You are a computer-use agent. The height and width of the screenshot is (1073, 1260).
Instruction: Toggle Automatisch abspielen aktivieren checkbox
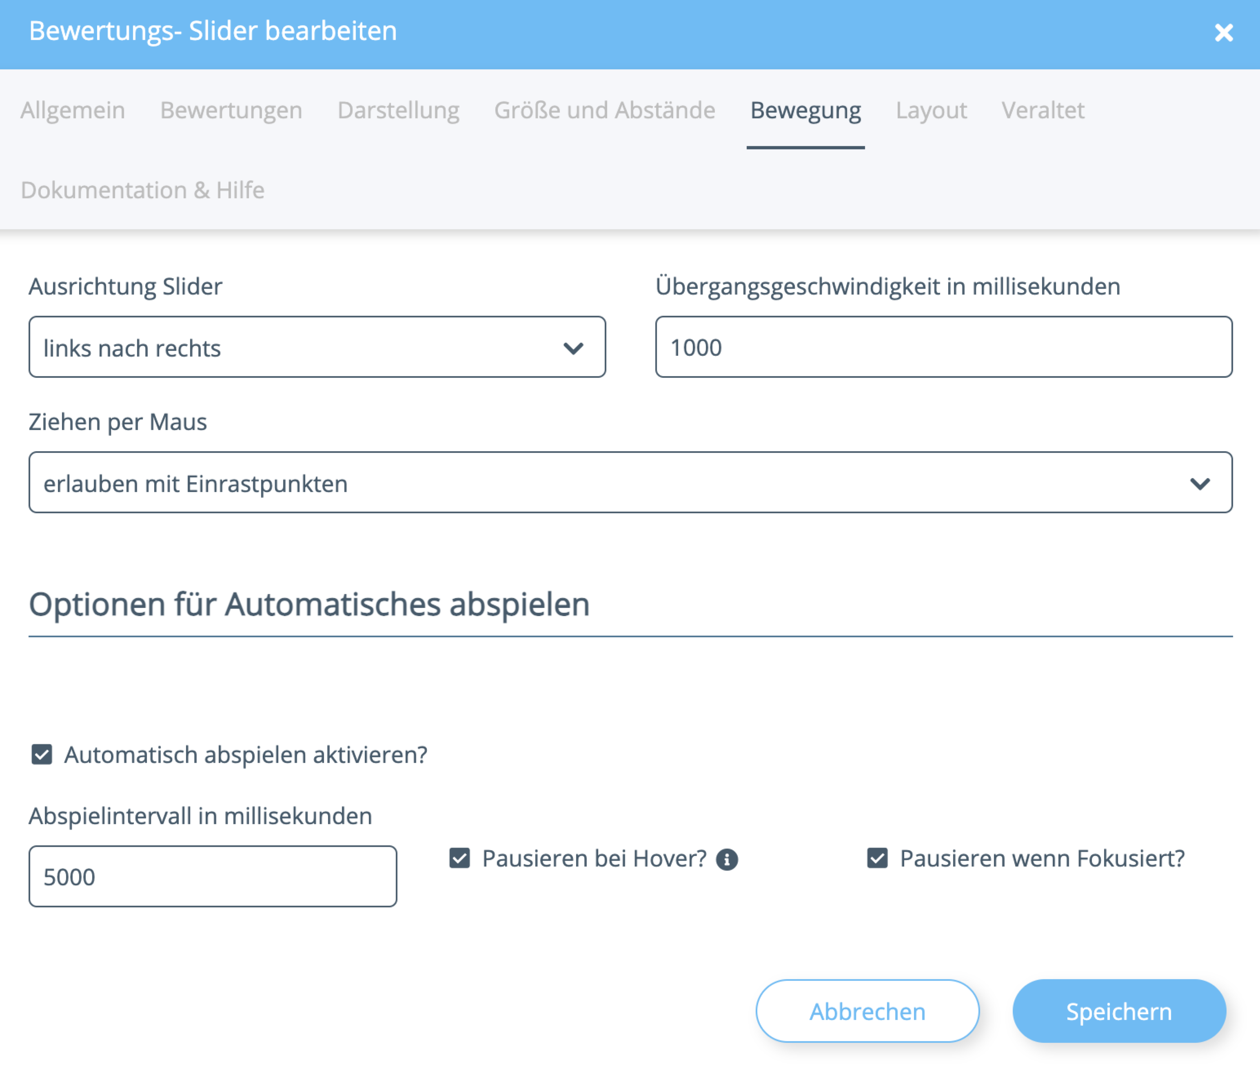point(42,754)
